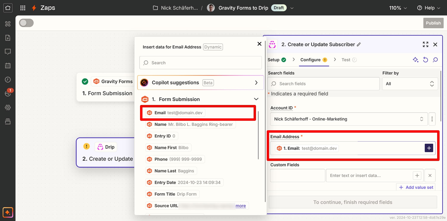
Task: Open the sidebar apps icon with four circles
Action: click(8, 24)
